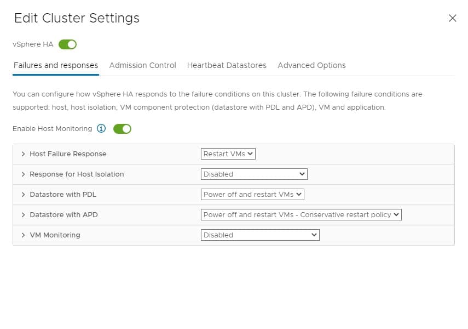
Task: Switch to the Admission Control tab
Action: [x=142, y=65]
